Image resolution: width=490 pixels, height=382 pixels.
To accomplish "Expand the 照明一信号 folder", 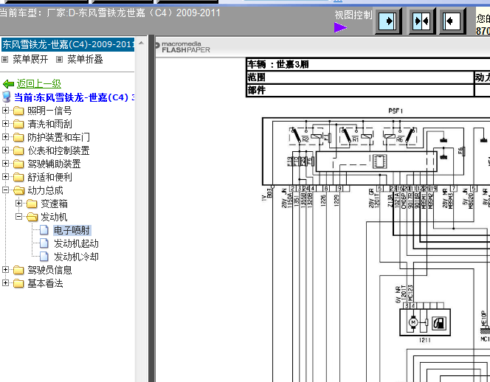I will [x=5, y=111].
